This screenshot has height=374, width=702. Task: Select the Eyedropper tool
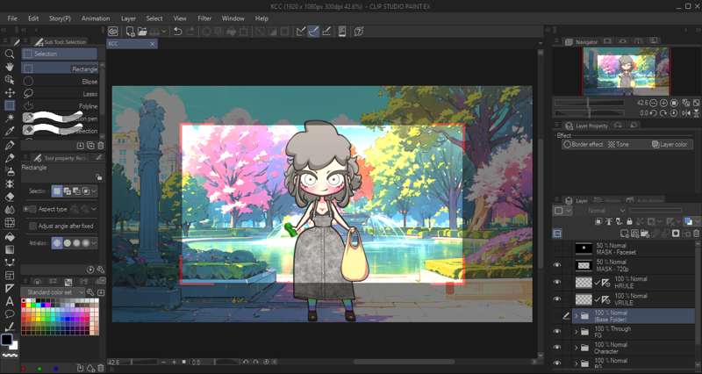[x=10, y=131]
